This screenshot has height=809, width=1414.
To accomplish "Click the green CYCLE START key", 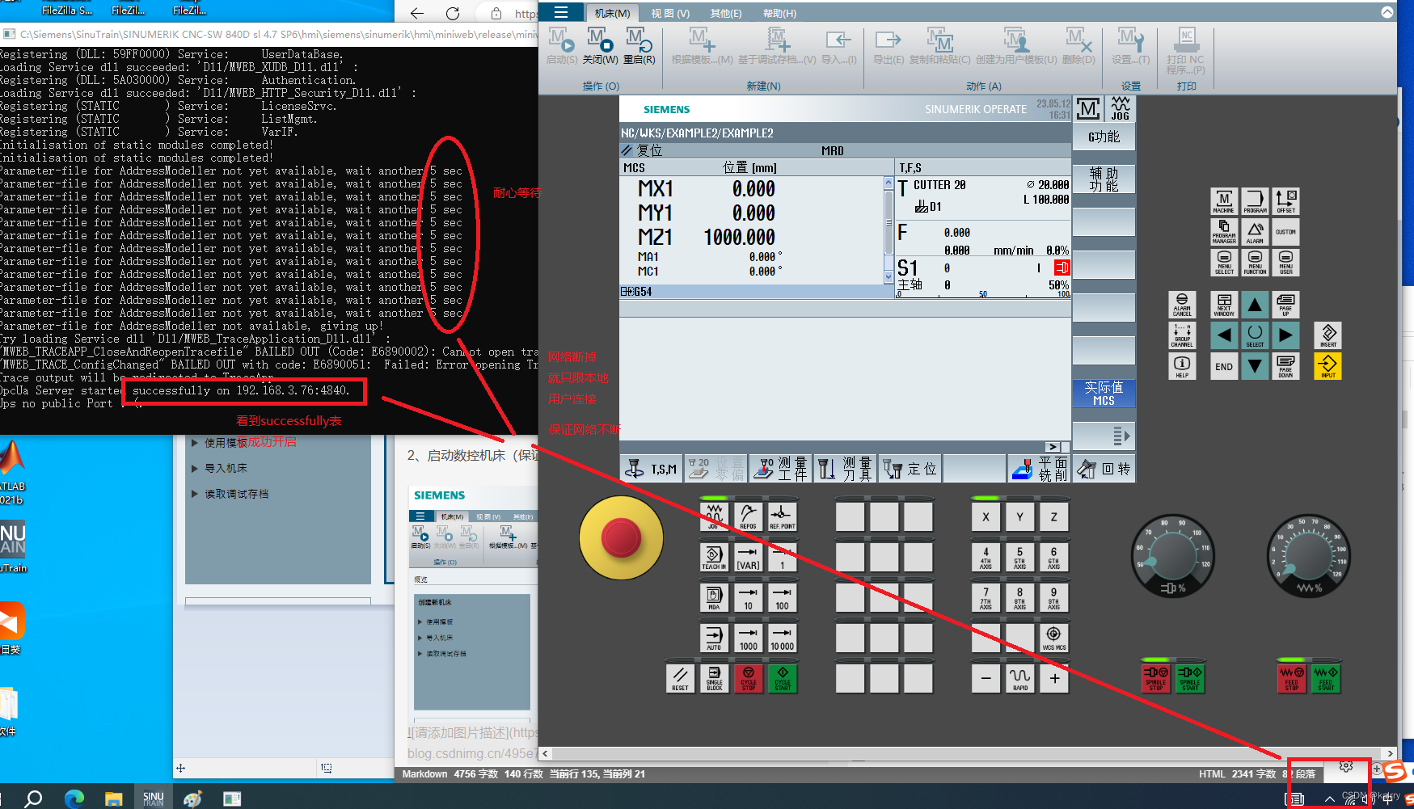I will click(x=783, y=678).
